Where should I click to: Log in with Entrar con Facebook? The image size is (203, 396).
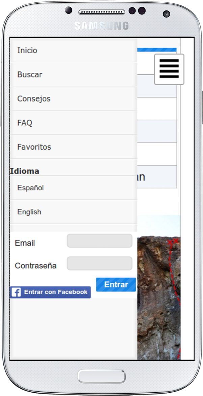pyautogui.click(x=51, y=292)
